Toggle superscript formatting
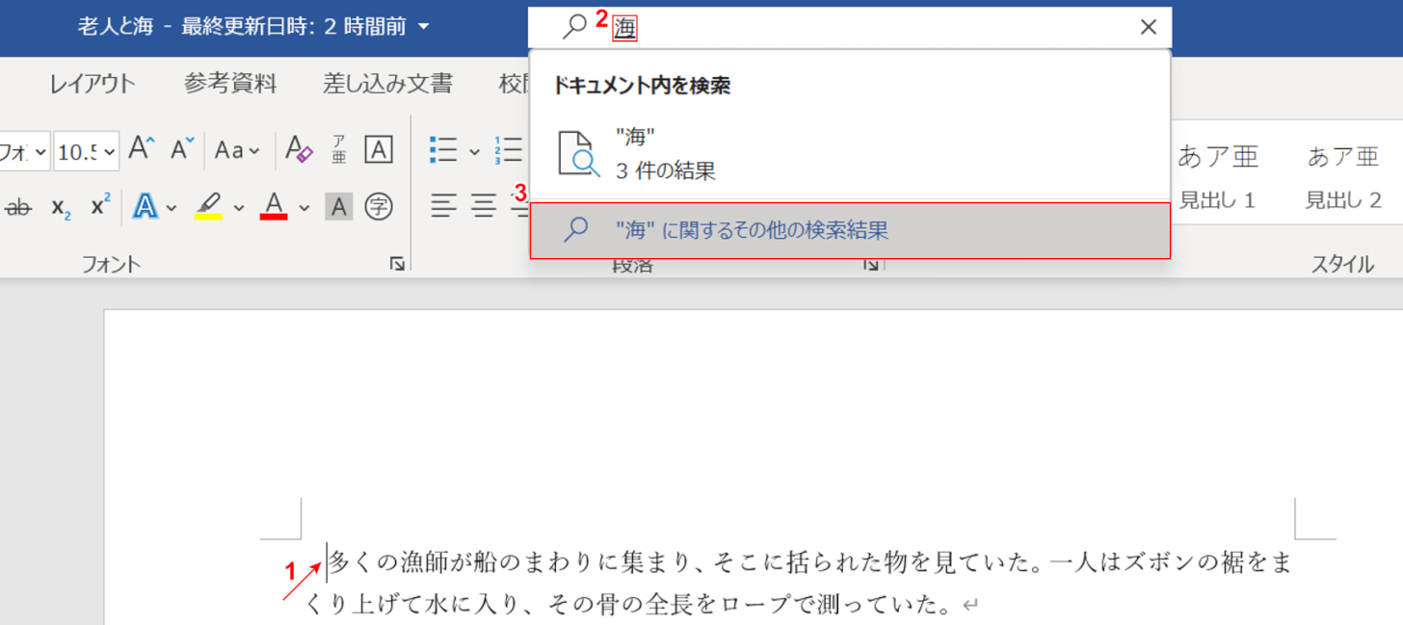 [100, 206]
